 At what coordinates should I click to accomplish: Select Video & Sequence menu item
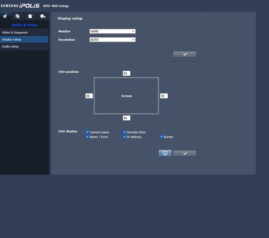[24, 32]
